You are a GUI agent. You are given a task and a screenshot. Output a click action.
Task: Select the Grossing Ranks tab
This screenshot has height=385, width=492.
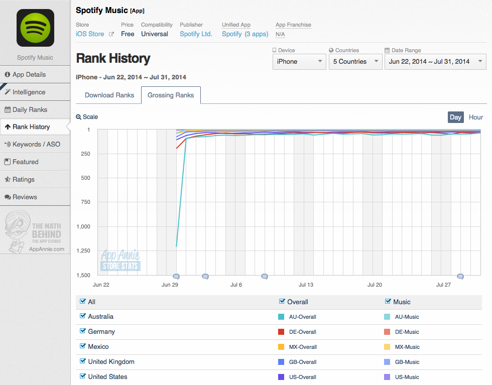point(171,95)
